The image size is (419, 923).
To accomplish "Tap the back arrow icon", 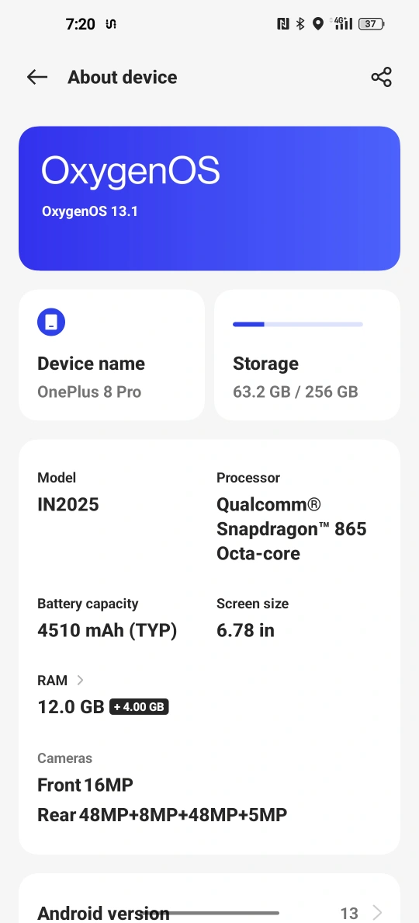I will click(x=36, y=77).
